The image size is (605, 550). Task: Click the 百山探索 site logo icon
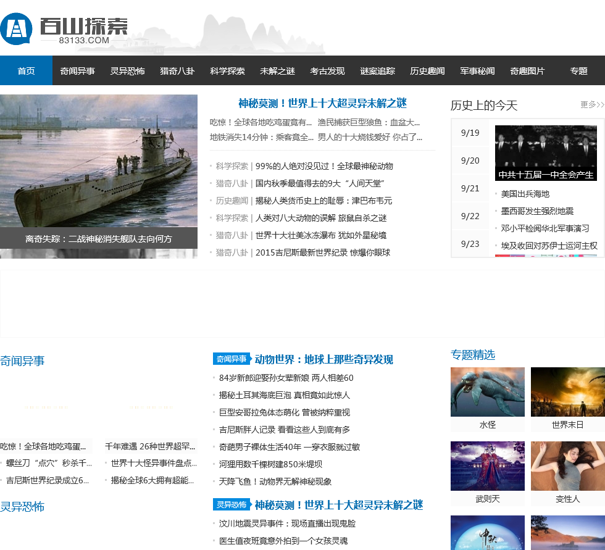point(16,29)
